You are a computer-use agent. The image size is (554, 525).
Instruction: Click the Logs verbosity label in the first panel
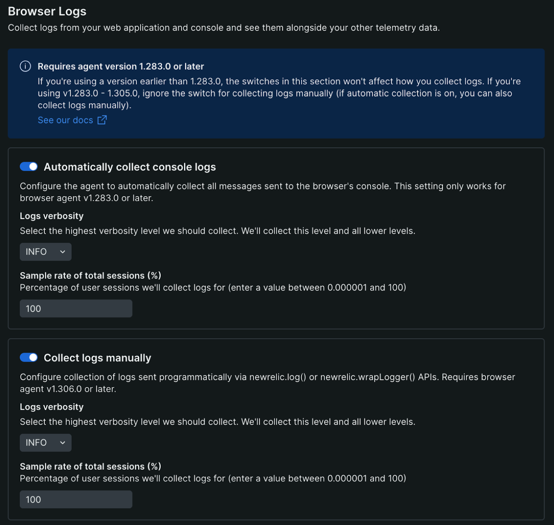point(52,216)
